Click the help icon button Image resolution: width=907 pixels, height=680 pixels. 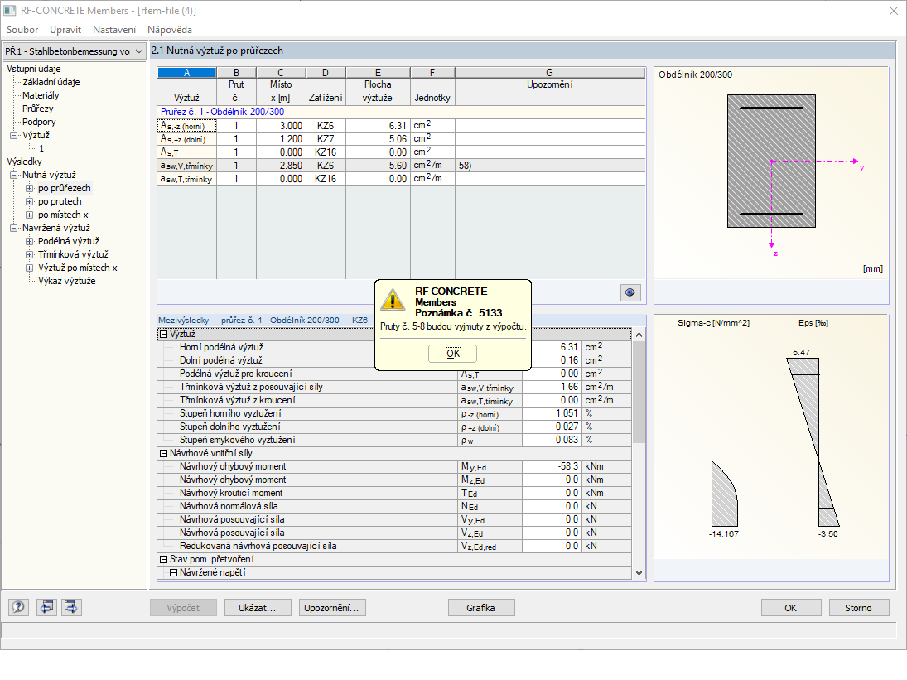coord(18,607)
